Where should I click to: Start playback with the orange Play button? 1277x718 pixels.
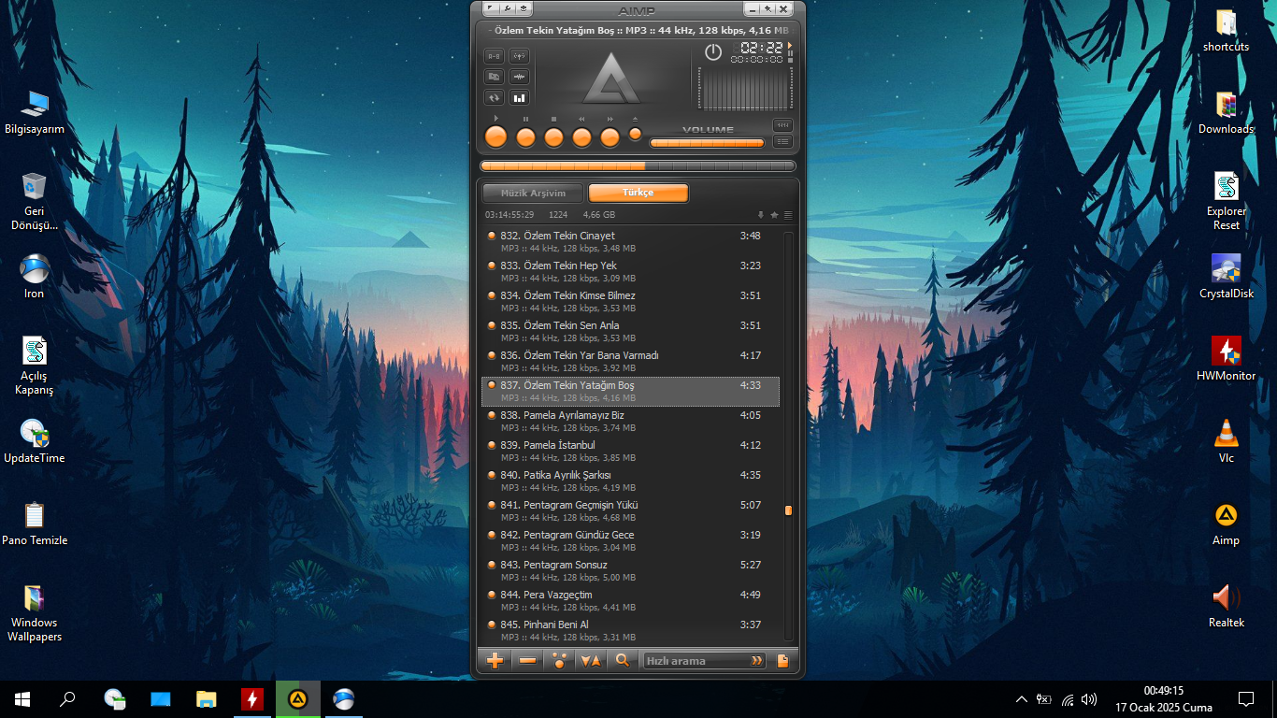click(x=495, y=136)
